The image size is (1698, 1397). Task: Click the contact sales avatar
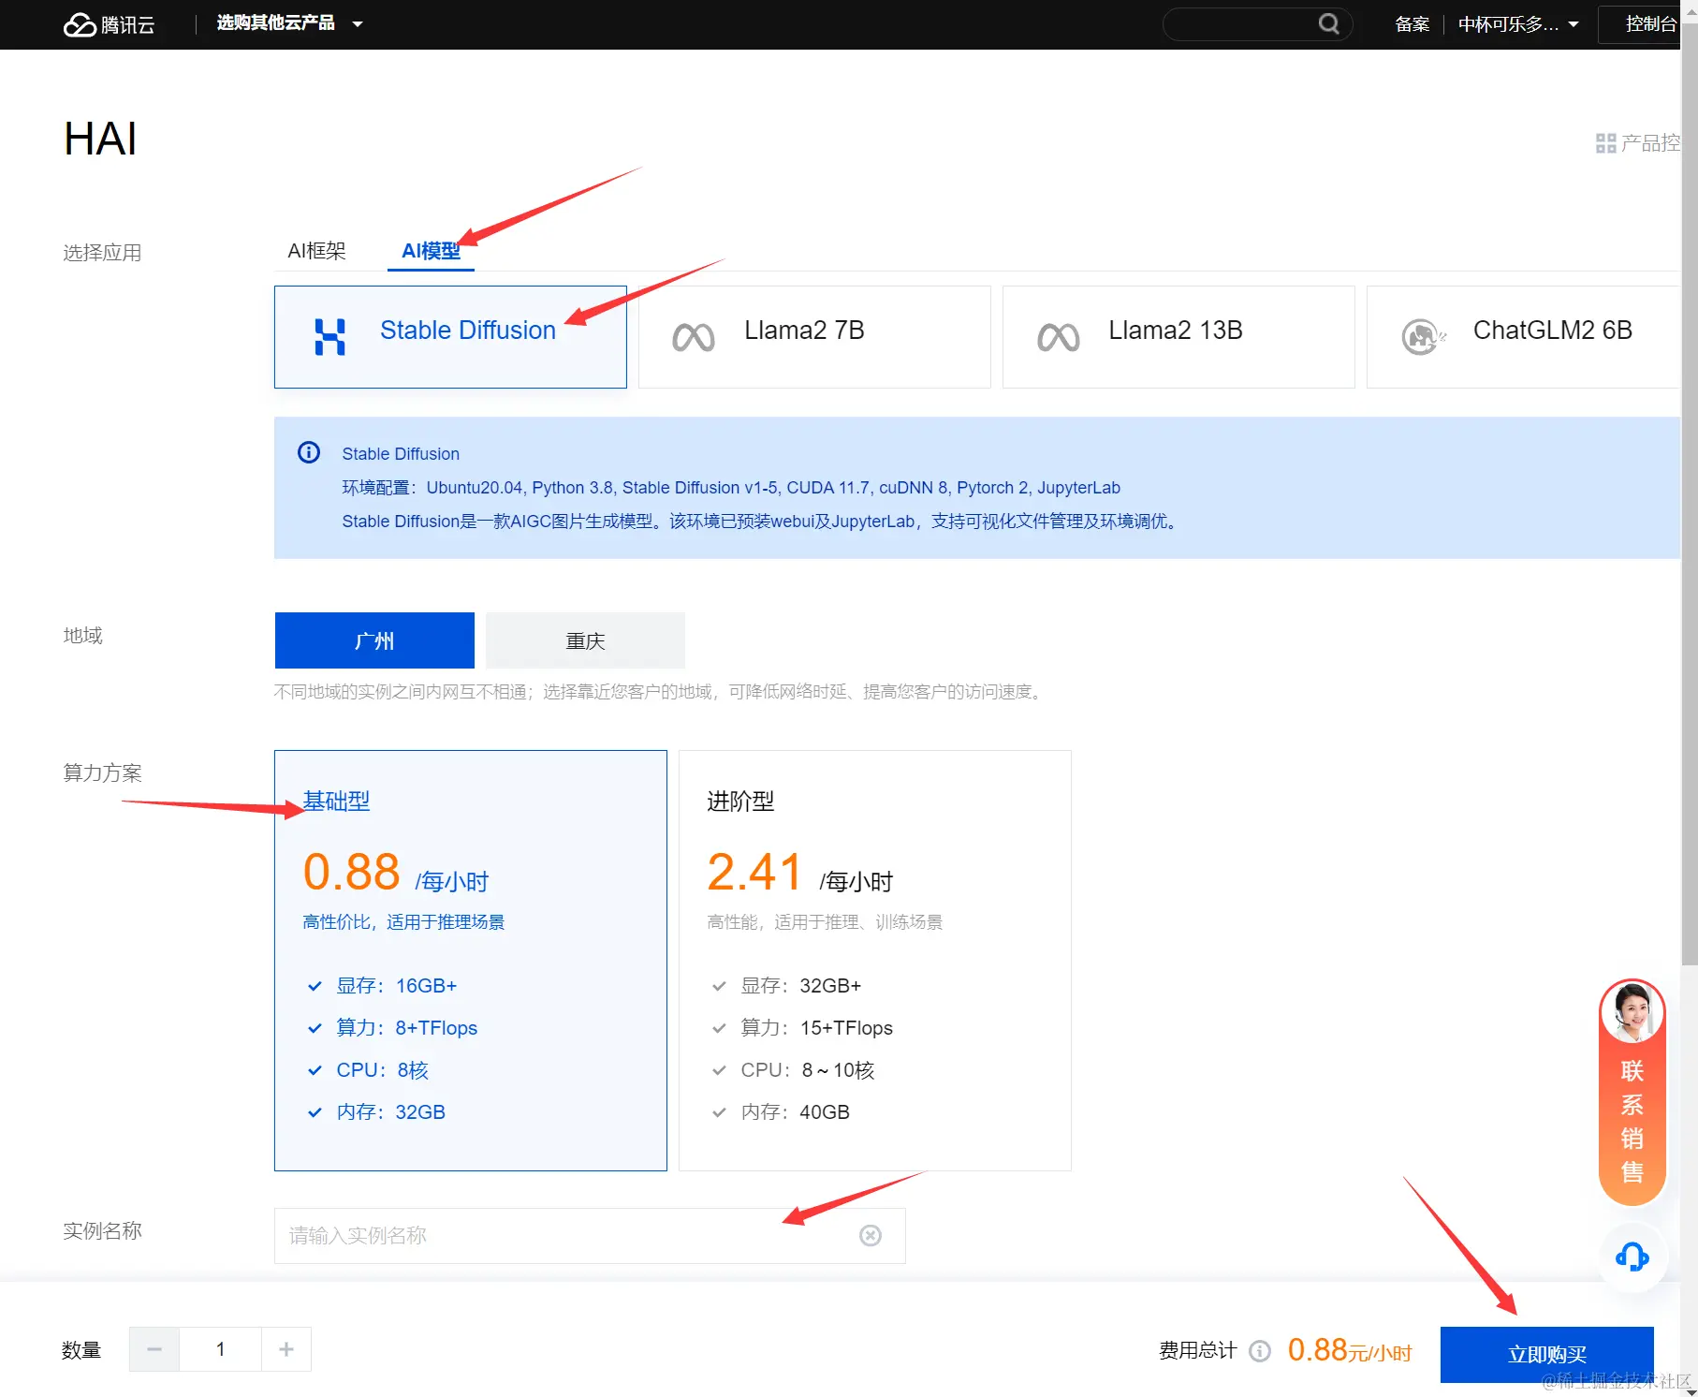pyautogui.click(x=1632, y=1011)
